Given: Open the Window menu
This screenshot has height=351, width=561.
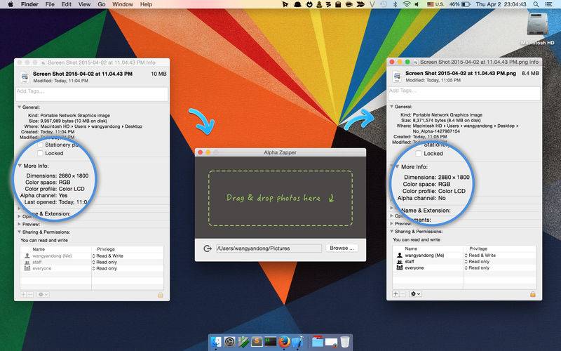Looking at the screenshot, I should pyautogui.click(x=123, y=4).
